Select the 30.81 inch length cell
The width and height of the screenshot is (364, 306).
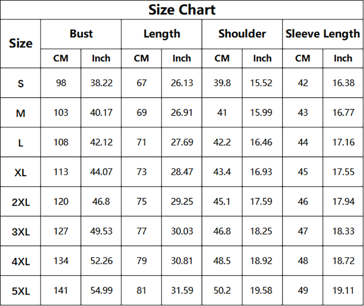[x=182, y=261]
